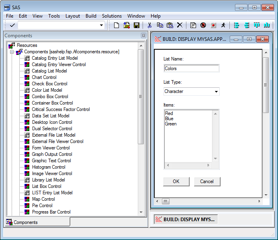278x240 pixels.
Task: Click the New document toolbar icon
Action: (x=117, y=25)
